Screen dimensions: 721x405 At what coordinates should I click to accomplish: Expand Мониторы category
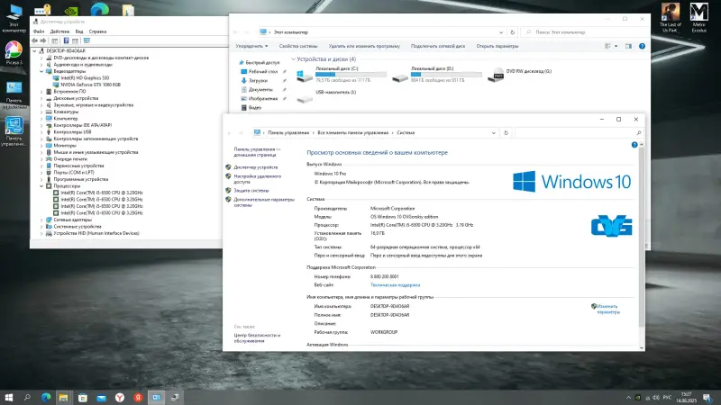point(41,146)
